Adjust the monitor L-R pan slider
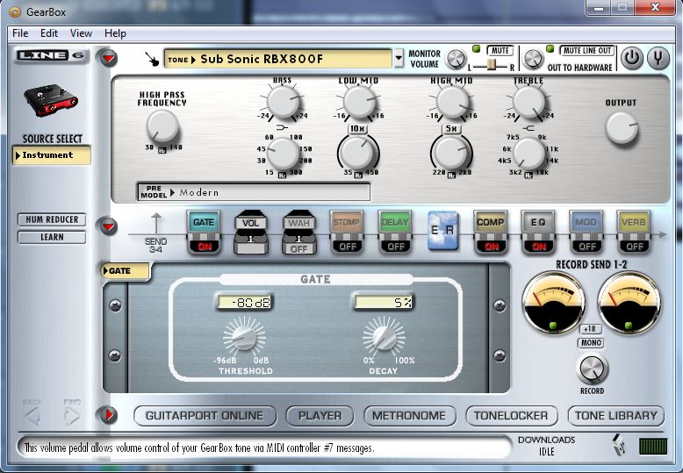The image size is (683, 473). tap(491, 65)
